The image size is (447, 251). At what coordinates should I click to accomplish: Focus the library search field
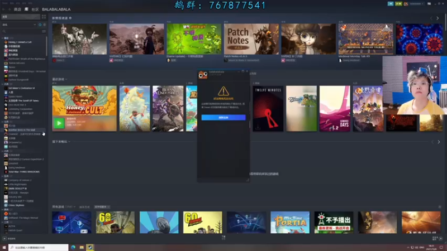point(21,31)
